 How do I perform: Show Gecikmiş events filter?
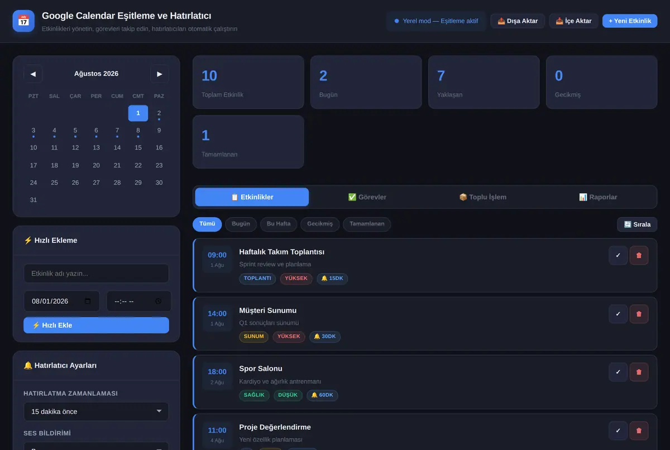[320, 224]
